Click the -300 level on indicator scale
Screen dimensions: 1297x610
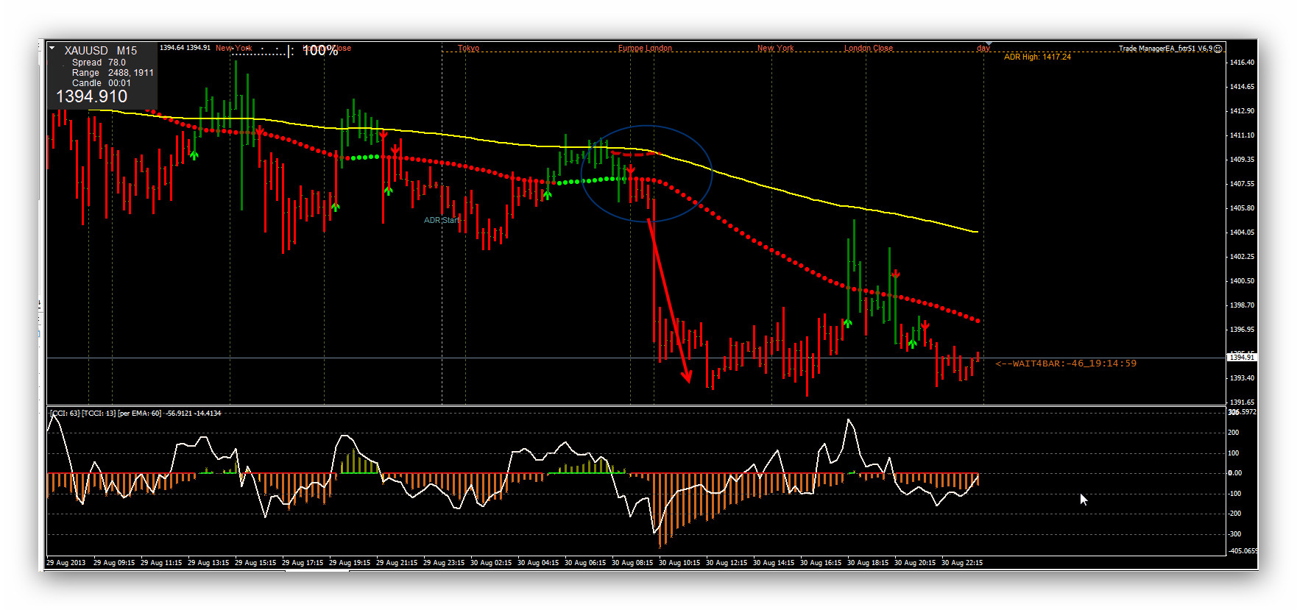1234,534
